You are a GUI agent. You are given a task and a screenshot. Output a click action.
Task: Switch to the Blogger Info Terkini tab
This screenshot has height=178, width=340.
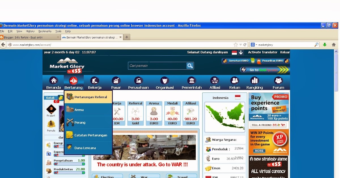point(30,37)
